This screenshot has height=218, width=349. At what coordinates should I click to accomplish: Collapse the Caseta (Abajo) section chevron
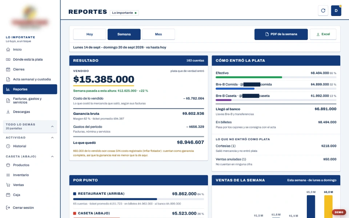point(52,156)
